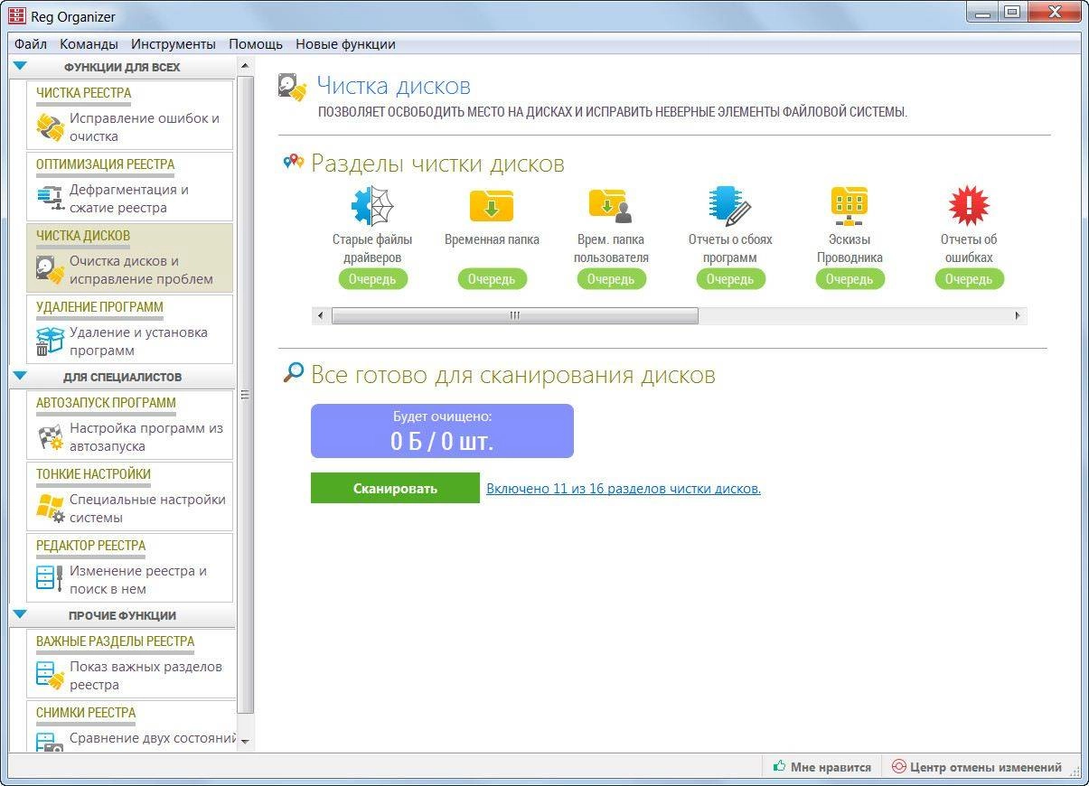1089x786 pixels.
Task: Toggle the Очередь badge under Отчеты об ошибках
Action: point(969,279)
